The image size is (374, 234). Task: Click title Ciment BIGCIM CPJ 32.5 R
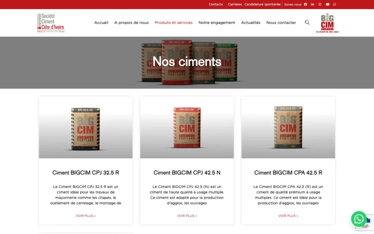tap(85, 173)
